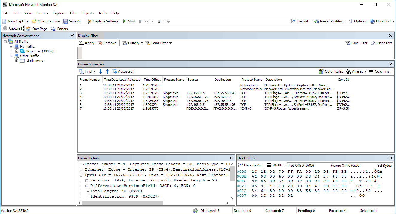This screenshot has width=396, height=214.
Task: Open Capture Settings from the toolbar
Action: [x=103, y=21]
